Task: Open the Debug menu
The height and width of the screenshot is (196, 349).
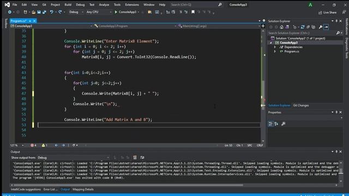Action: 80,4
